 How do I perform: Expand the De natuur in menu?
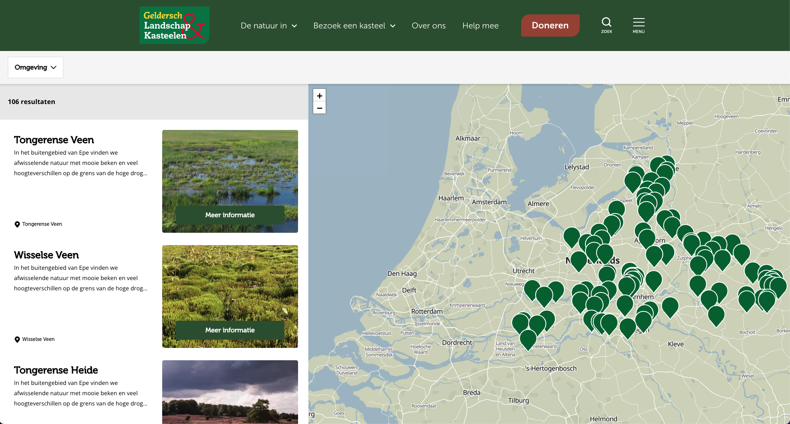point(269,25)
